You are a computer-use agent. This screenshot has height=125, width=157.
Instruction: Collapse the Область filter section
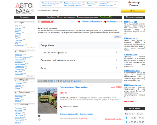(16, 51)
